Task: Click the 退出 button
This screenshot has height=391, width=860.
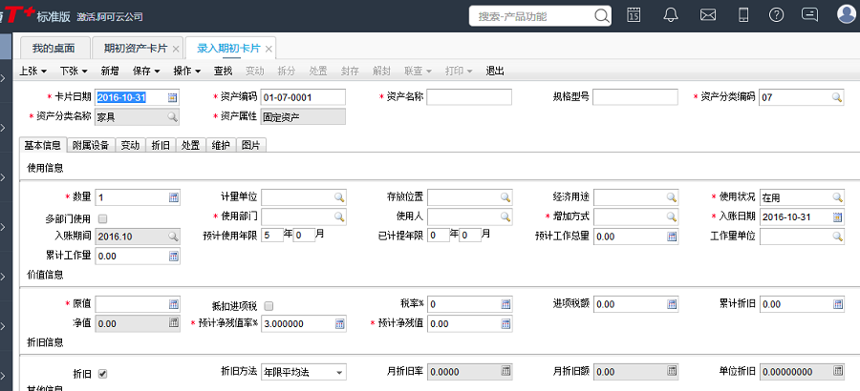Action: (495, 71)
